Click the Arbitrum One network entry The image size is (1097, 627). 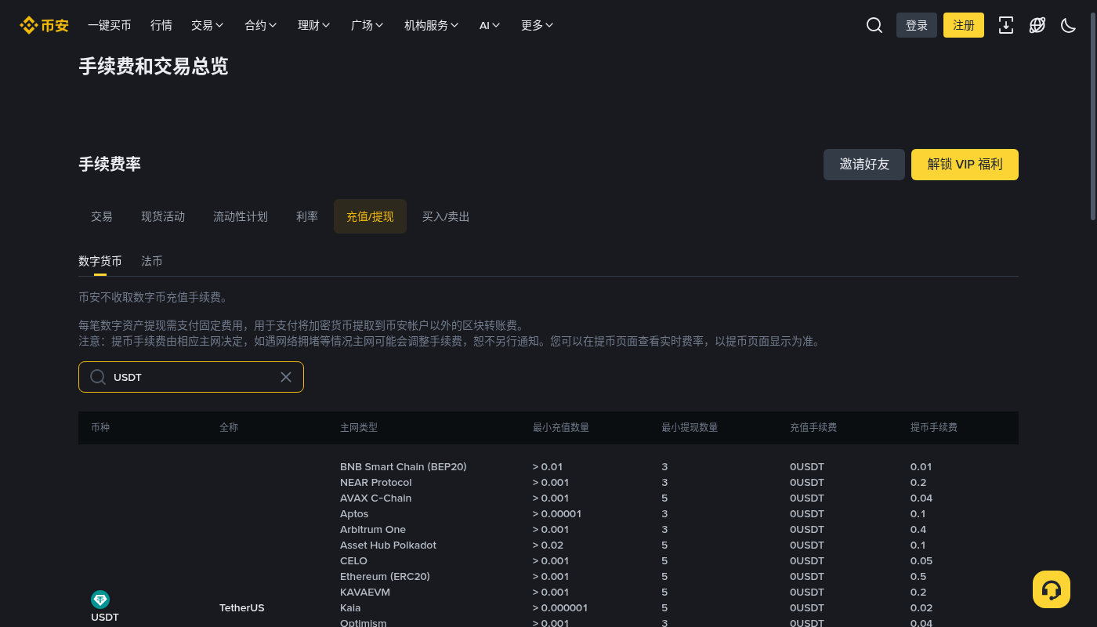(372, 529)
